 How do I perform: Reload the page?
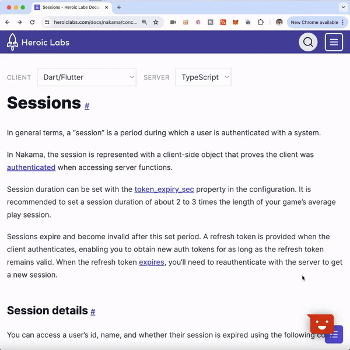32,22
